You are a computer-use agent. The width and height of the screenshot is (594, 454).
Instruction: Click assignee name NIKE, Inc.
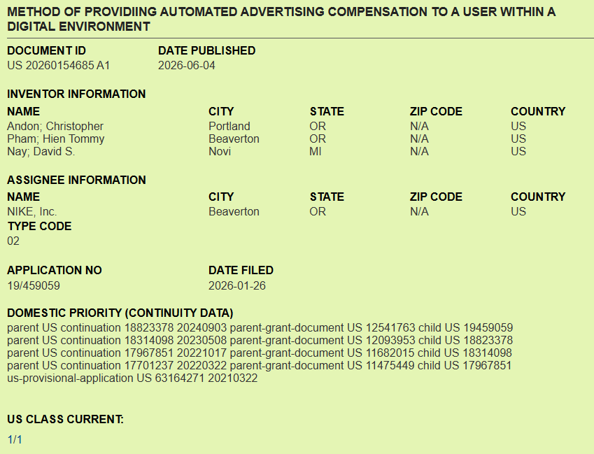click(31, 211)
